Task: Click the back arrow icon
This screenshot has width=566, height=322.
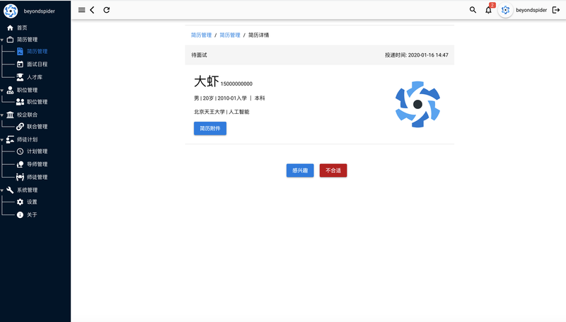Action: coord(93,10)
